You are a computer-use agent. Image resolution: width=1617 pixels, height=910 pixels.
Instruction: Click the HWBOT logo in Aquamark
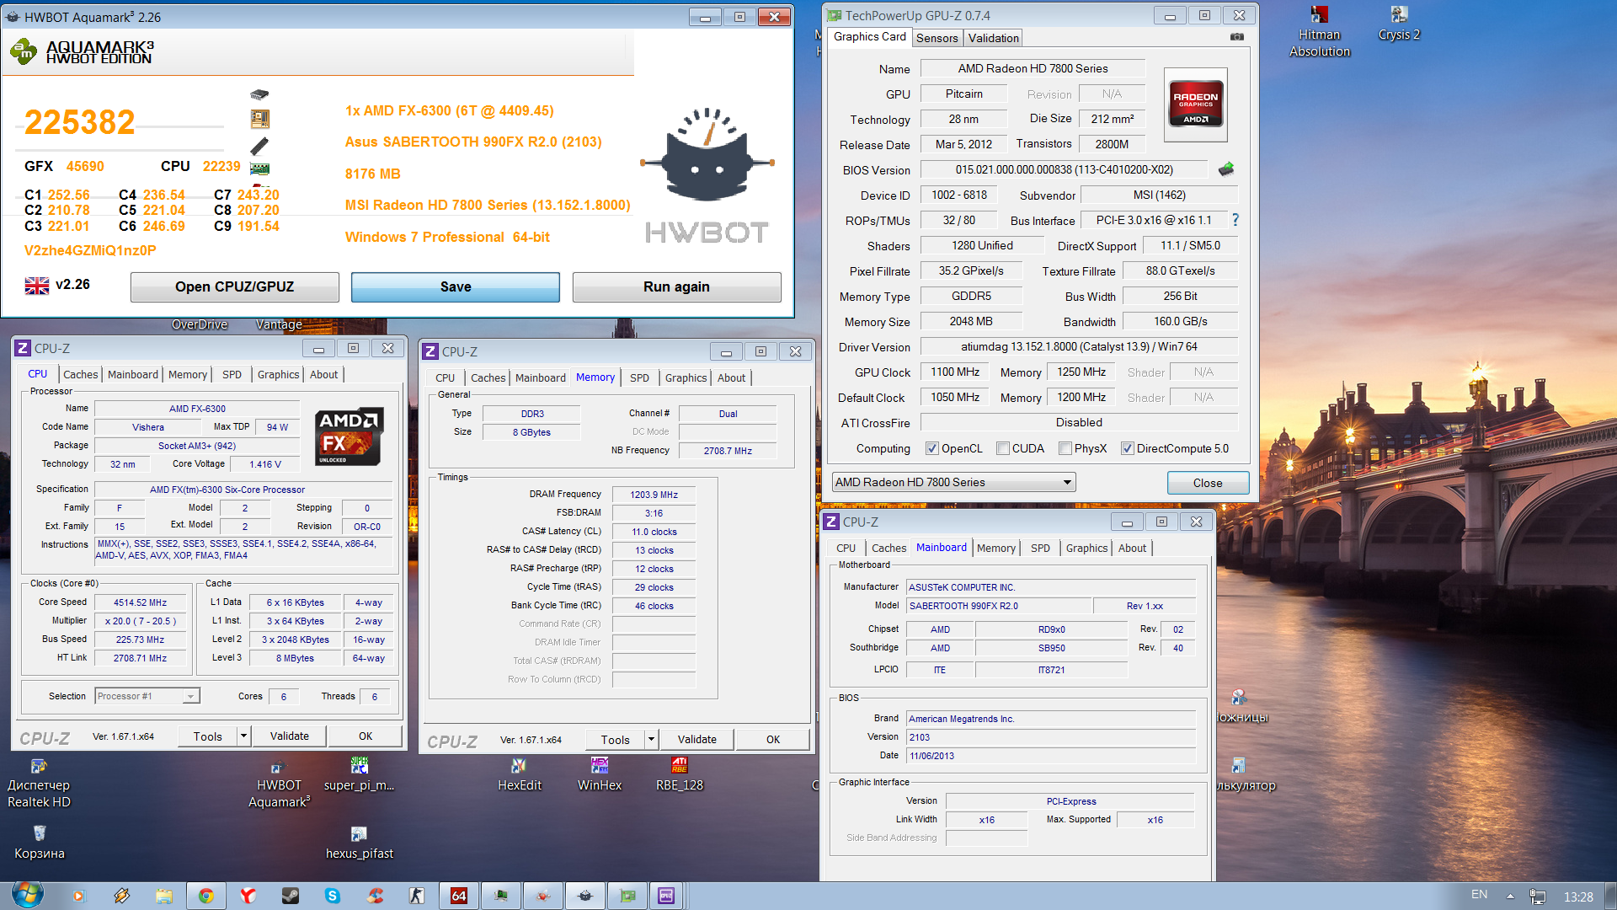click(707, 177)
